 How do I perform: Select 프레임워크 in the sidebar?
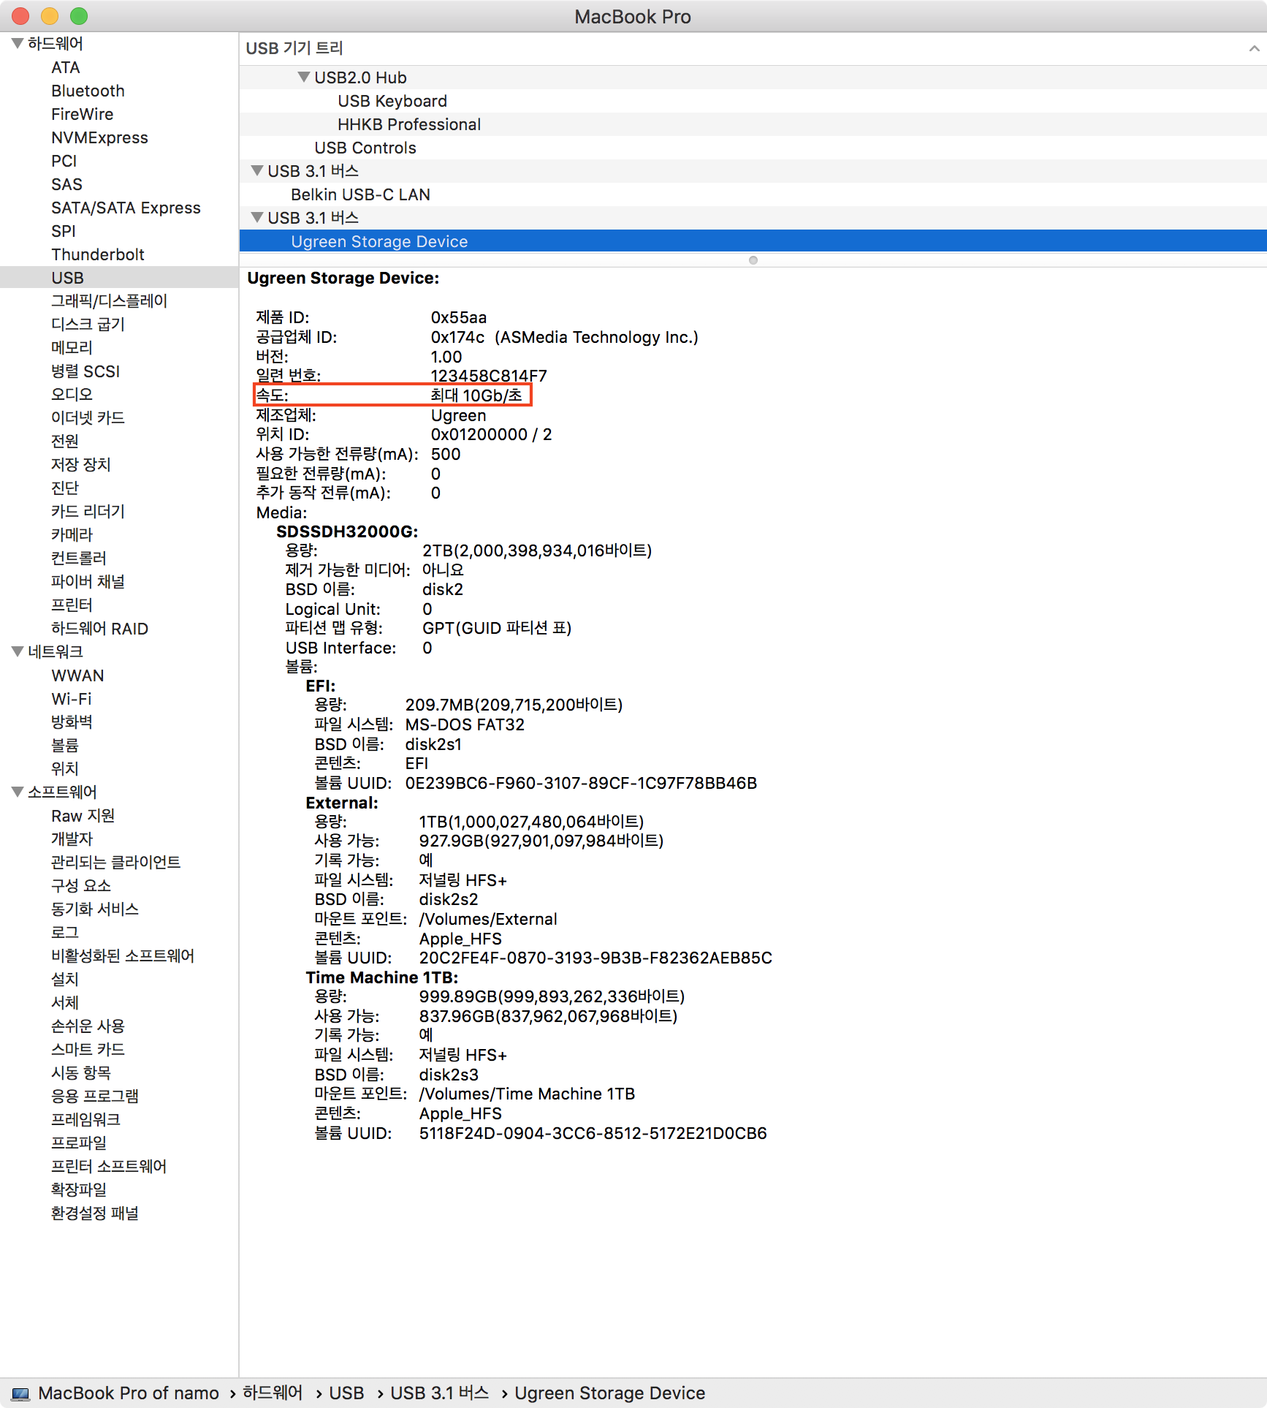click(85, 1120)
